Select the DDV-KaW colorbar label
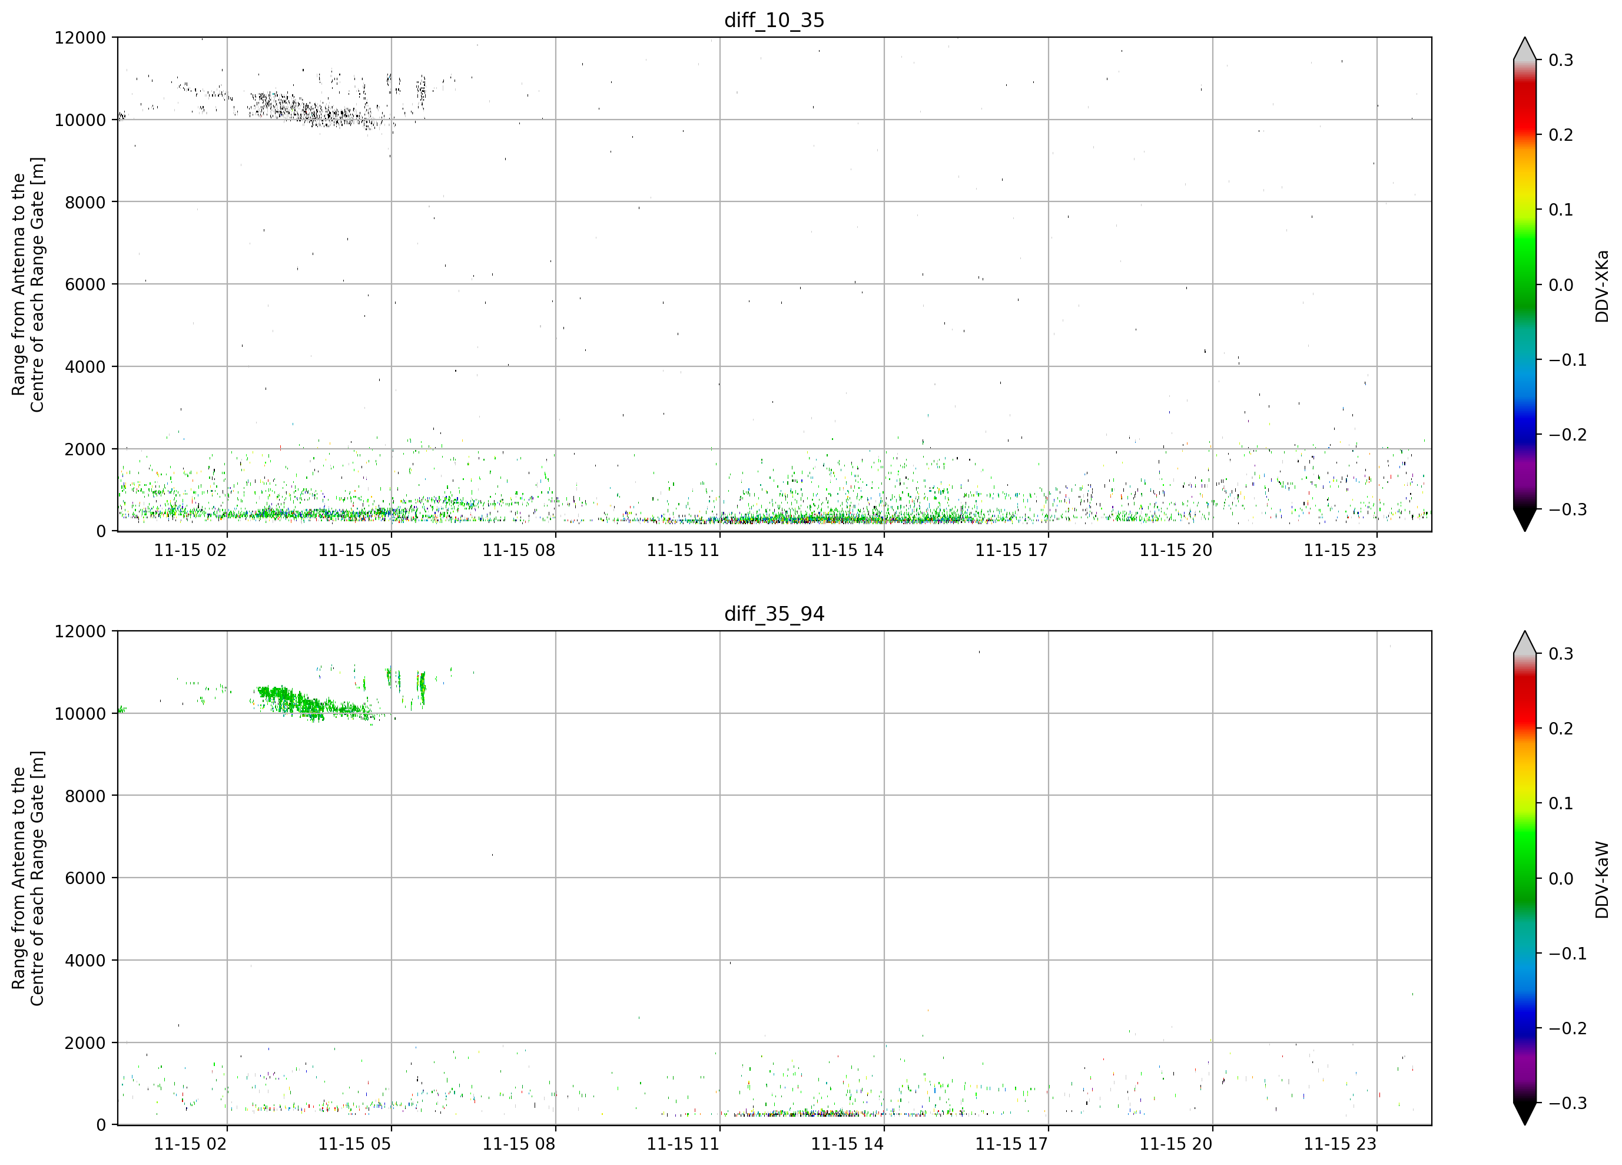 point(1601,879)
